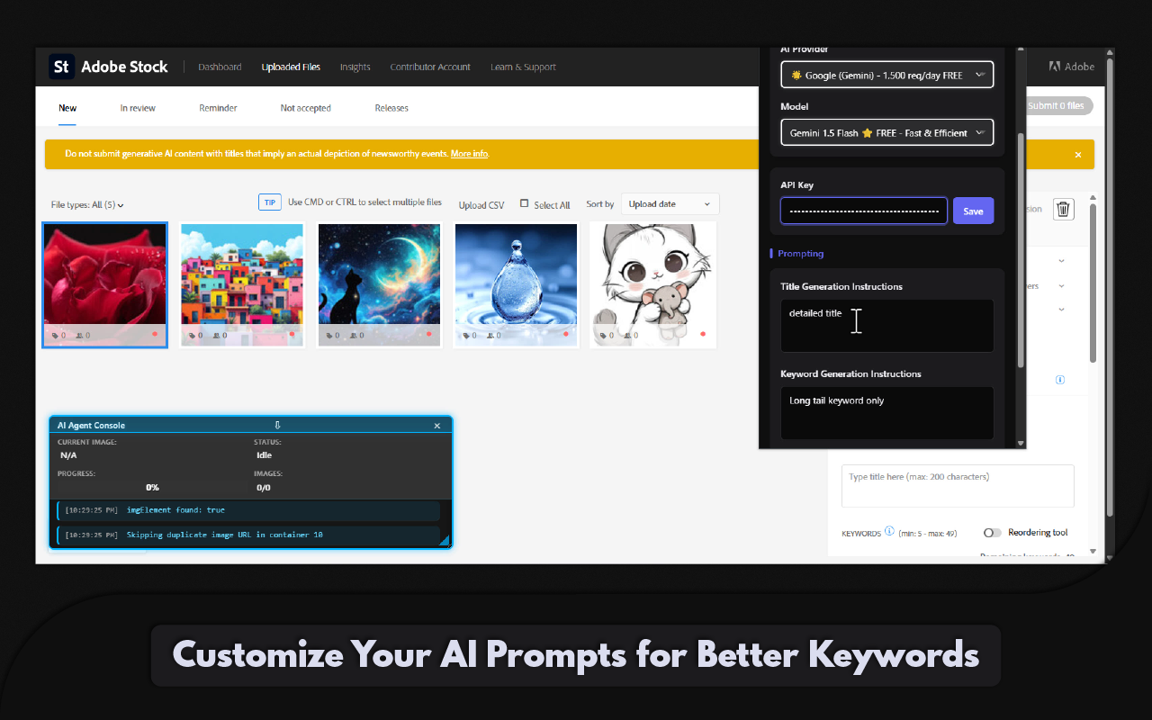This screenshot has height=720, width=1152.
Task: Click the red status dot on the kitten thumbnail
Action: pos(703,334)
